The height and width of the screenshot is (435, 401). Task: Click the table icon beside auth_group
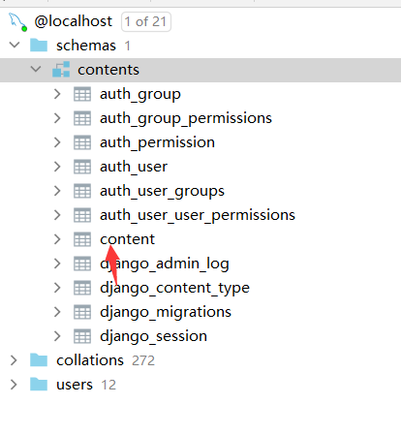click(x=82, y=94)
